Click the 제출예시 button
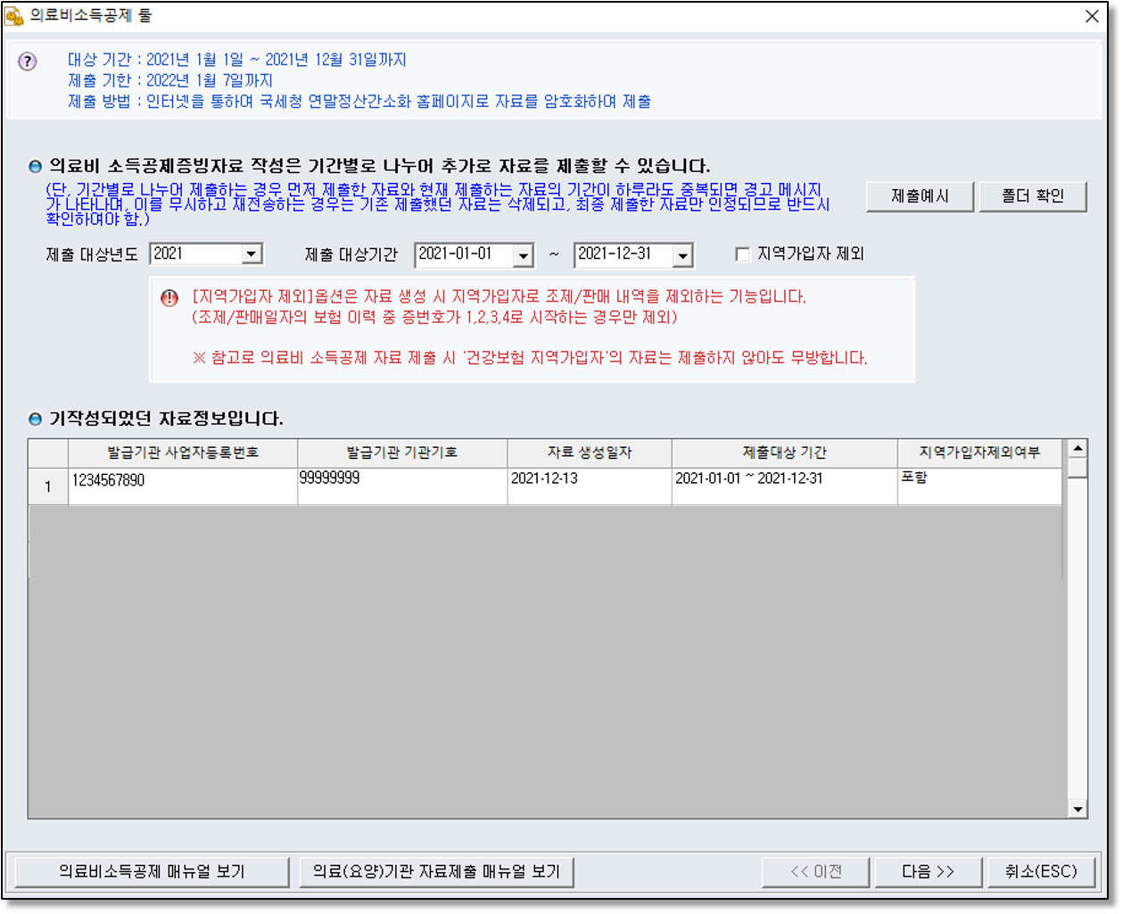Viewport: 1123px width, 914px height. coord(920,196)
